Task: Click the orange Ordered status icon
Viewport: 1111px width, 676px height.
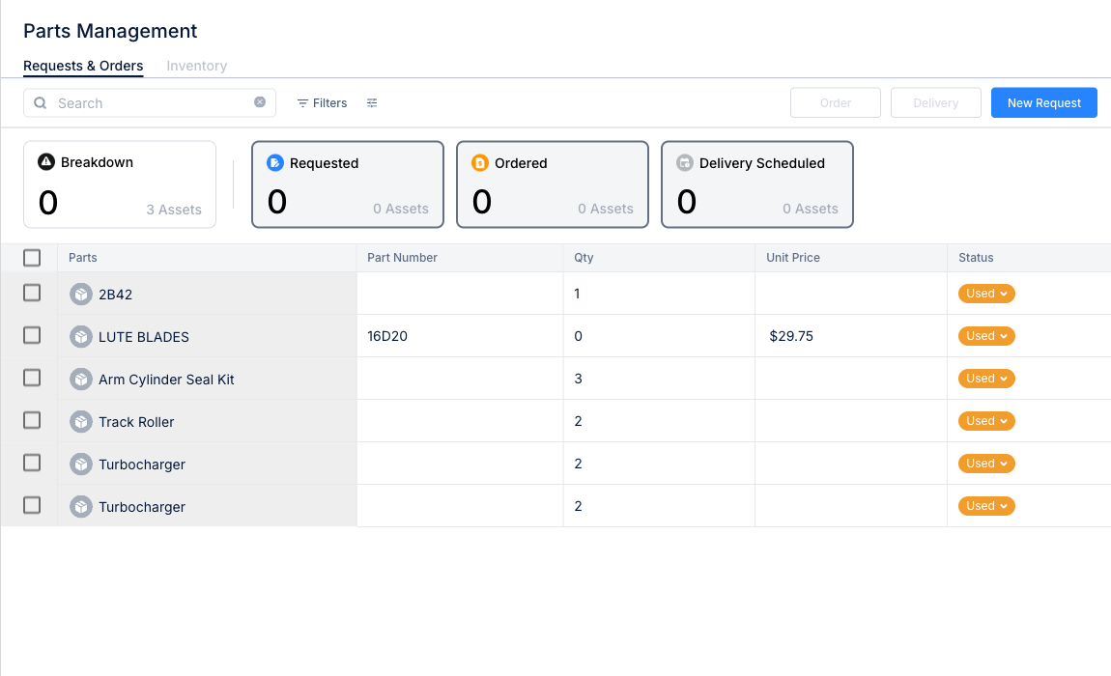Action: (480, 163)
